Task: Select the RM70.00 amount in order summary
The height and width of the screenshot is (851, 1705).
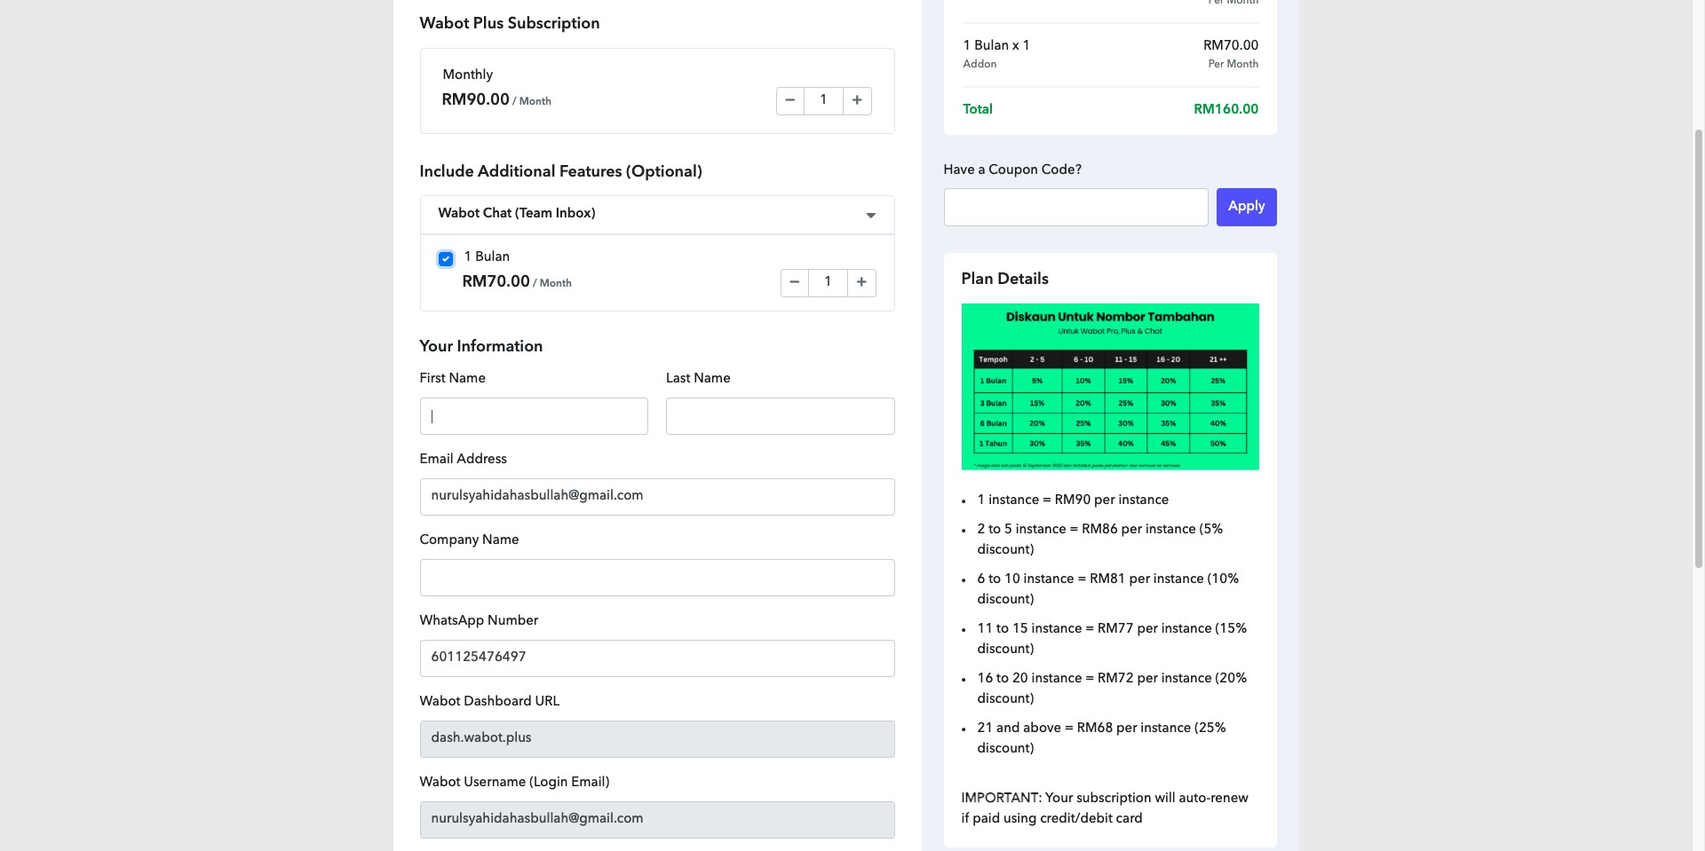Action: pyautogui.click(x=1230, y=45)
